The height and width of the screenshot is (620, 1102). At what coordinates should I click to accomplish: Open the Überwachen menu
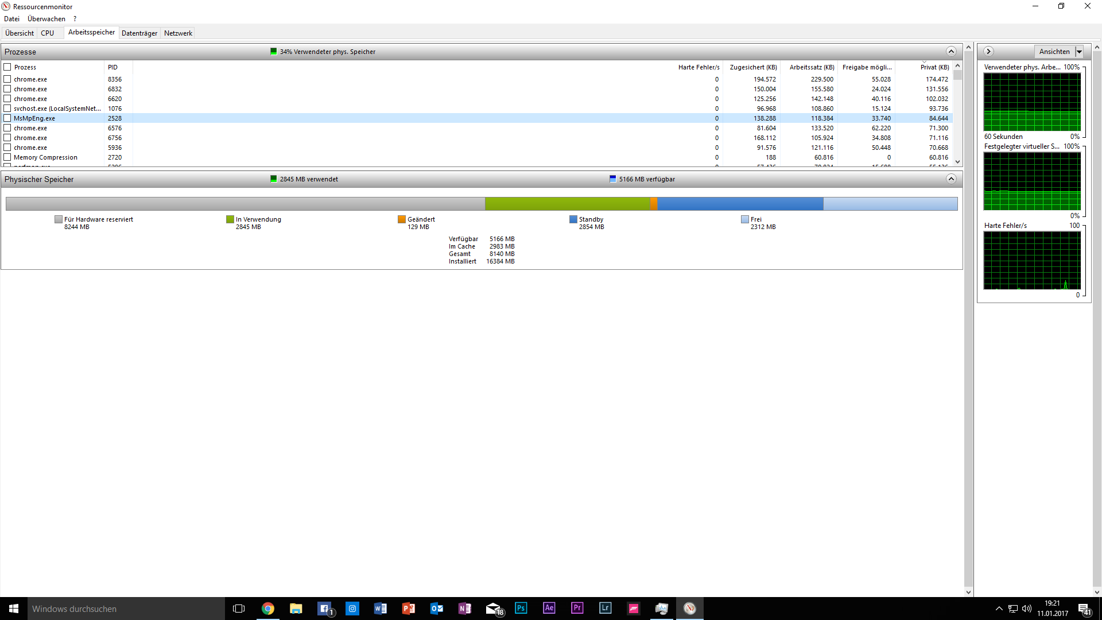46,19
